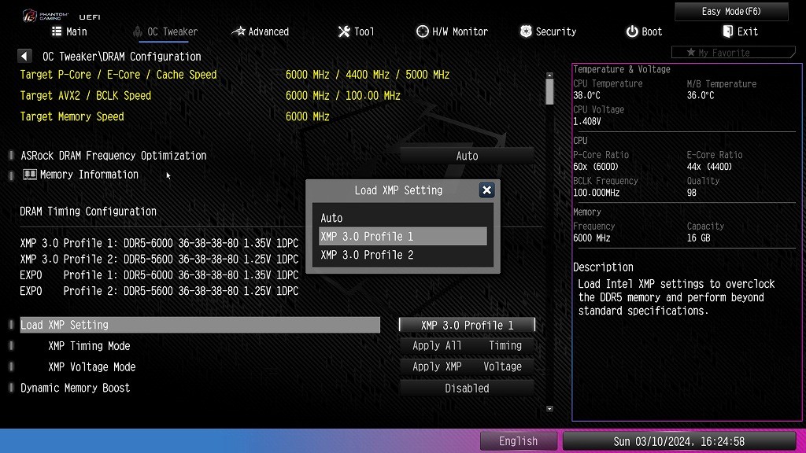Switch to Easy Mode (F6)
The image size is (806, 453).
point(731,12)
